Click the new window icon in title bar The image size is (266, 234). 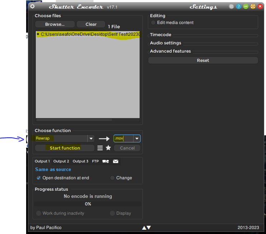[231, 6]
